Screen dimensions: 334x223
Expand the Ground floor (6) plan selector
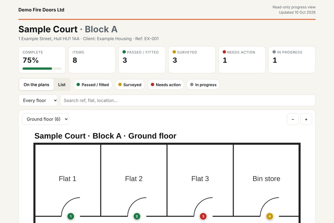tap(45, 119)
